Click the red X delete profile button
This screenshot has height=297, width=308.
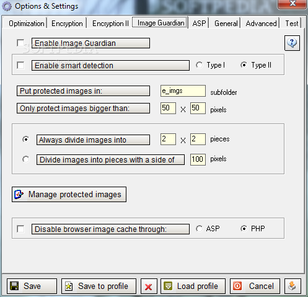(x=149, y=286)
